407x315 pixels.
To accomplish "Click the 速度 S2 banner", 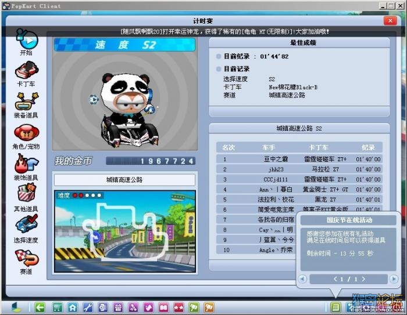I will coord(124,45).
